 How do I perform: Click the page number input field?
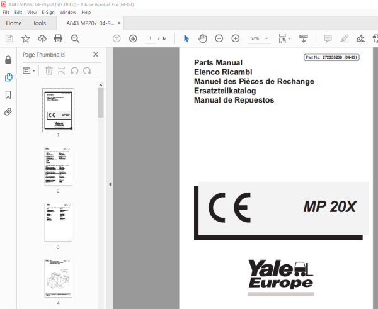150,38
